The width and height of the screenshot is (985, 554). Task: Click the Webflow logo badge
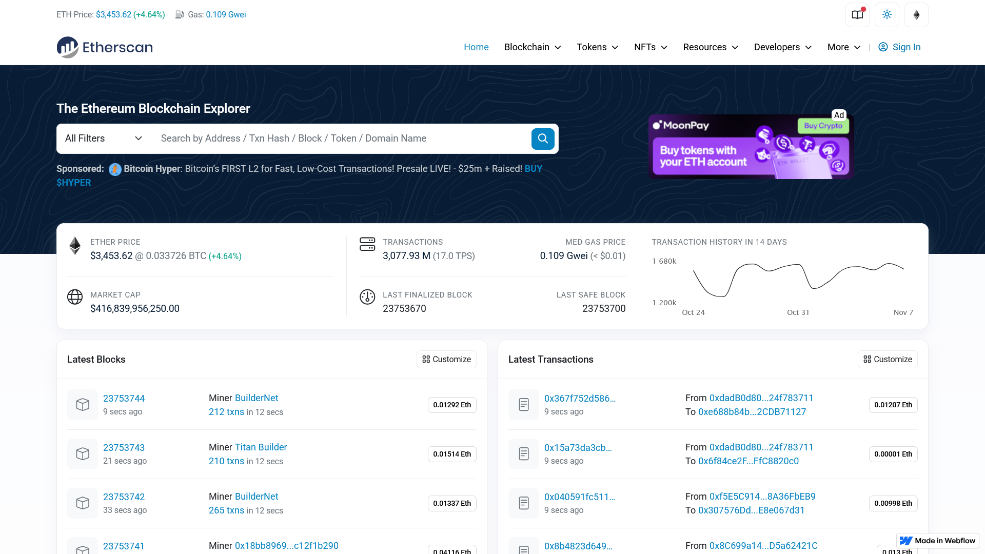tap(938, 541)
